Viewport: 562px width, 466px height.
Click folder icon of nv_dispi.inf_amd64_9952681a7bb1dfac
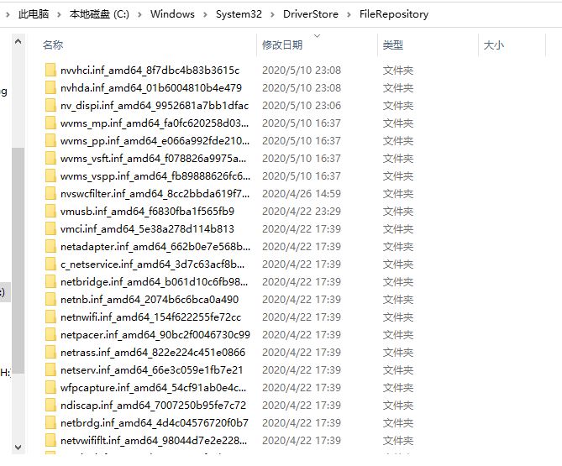pyautogui.click(x=50, y=105)
